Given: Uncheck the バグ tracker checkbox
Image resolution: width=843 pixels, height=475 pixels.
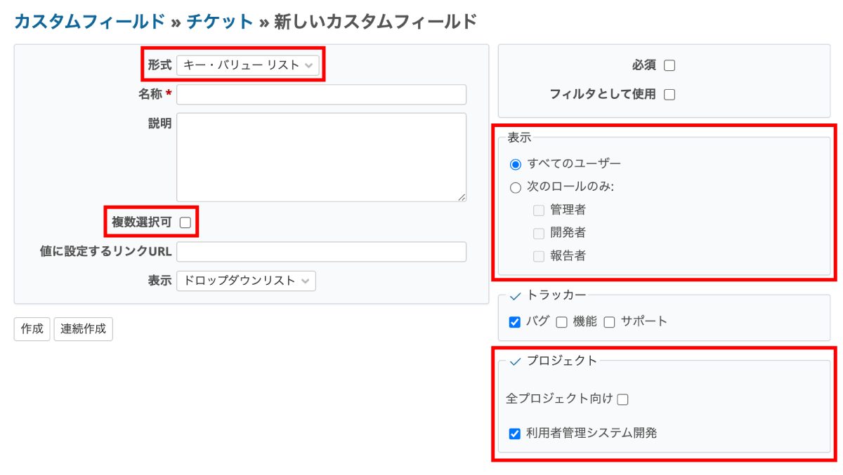Looking at the screenshot, I should pyautogui.click(x=515, y=322).
